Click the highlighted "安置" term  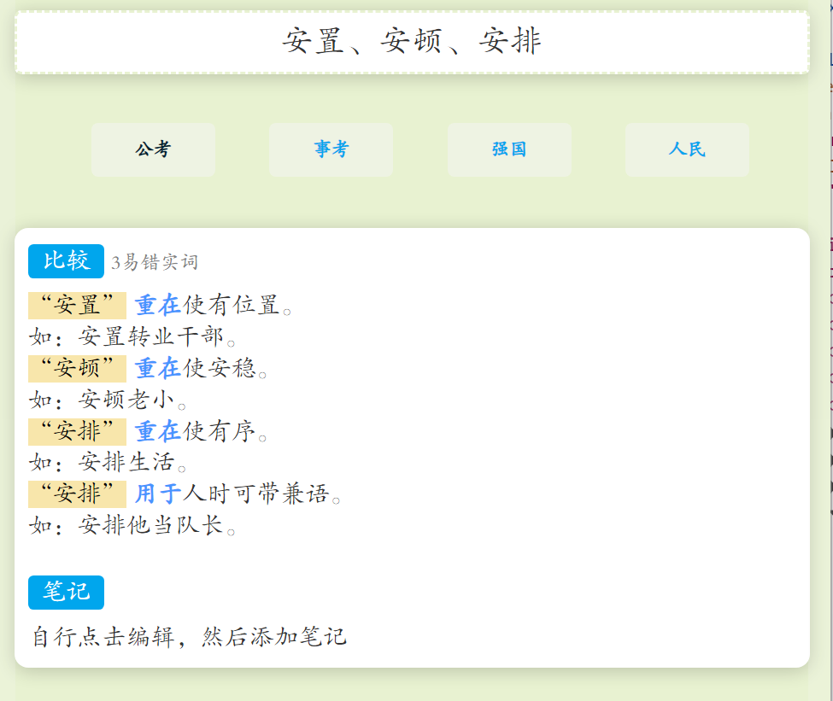click(x=77, y=306)
